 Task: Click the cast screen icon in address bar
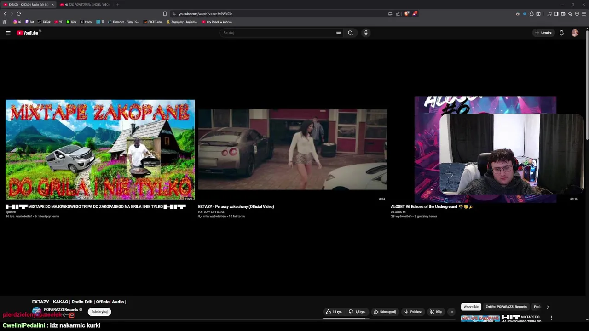coord(390,14)
